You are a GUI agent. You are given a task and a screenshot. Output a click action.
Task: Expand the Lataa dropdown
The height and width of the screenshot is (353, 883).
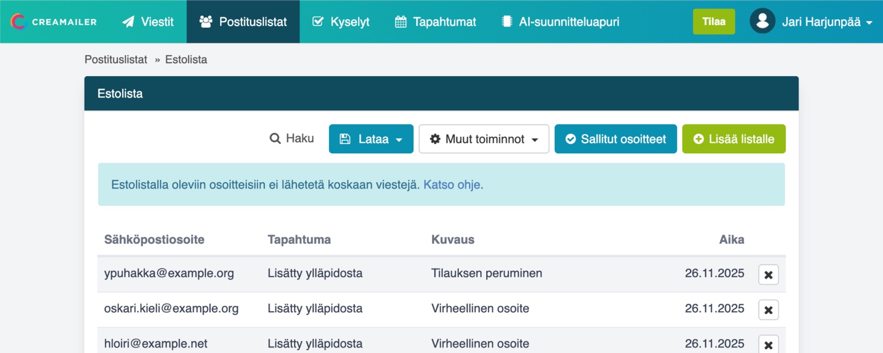[x=371, y=139]
